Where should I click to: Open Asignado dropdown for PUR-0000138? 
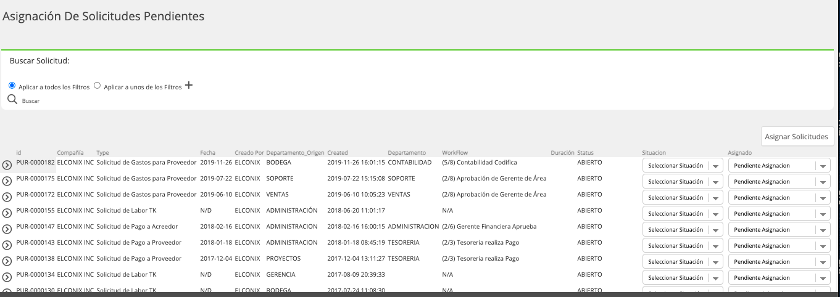click(x=780, y=262)
